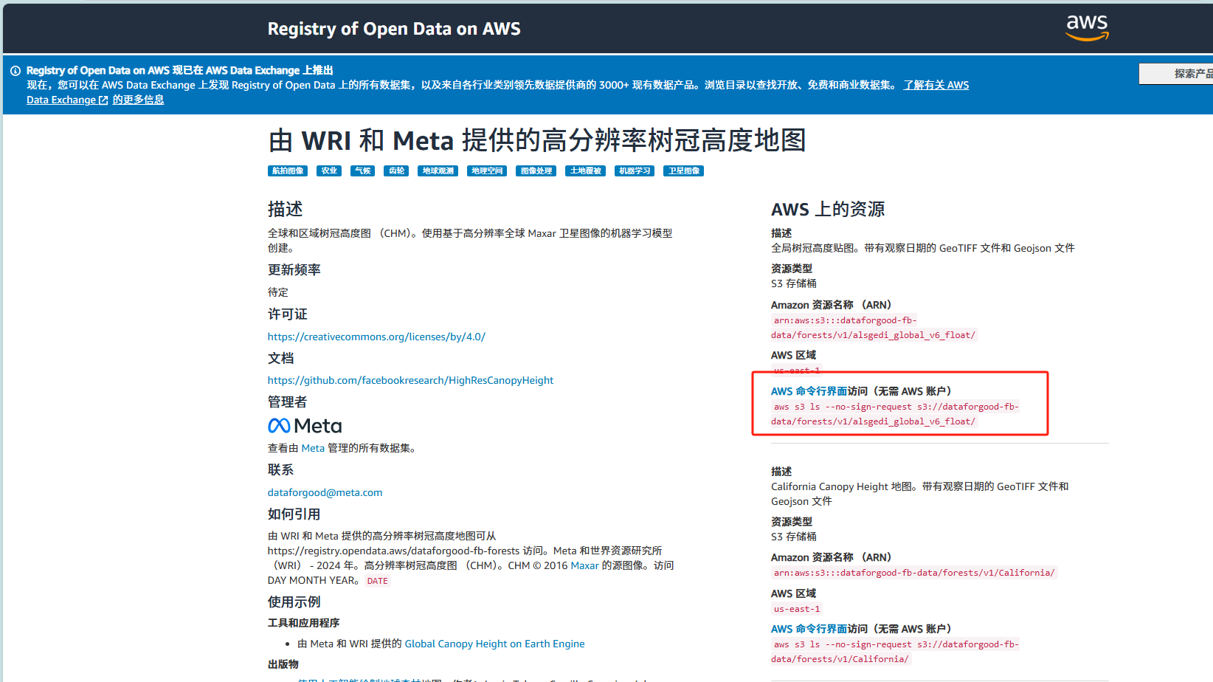Click the 使用示例 heading
1213x682 pixels.
point(294,602)
